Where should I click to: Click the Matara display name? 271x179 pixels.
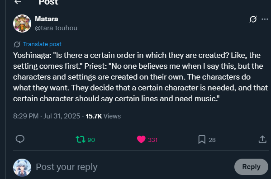(x=46, y=19)
